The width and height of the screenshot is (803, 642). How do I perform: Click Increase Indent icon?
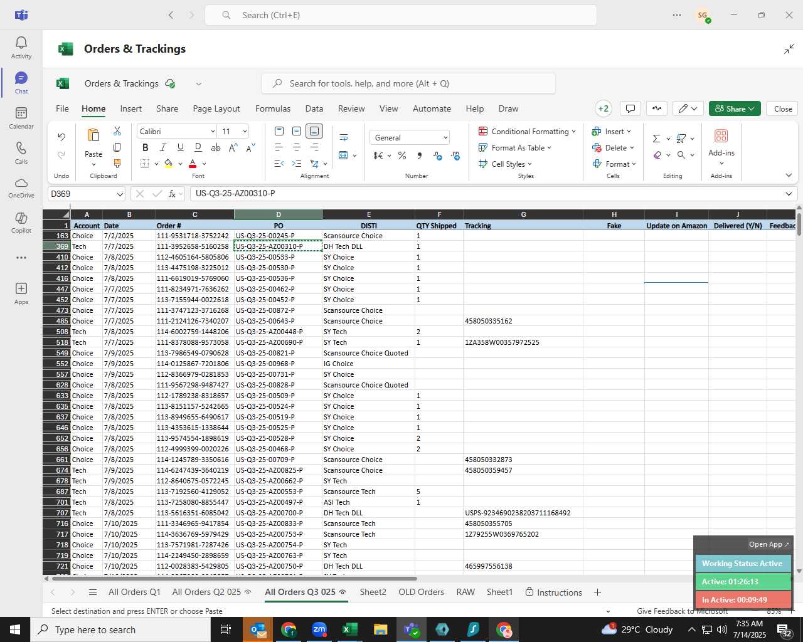[297, 164]
